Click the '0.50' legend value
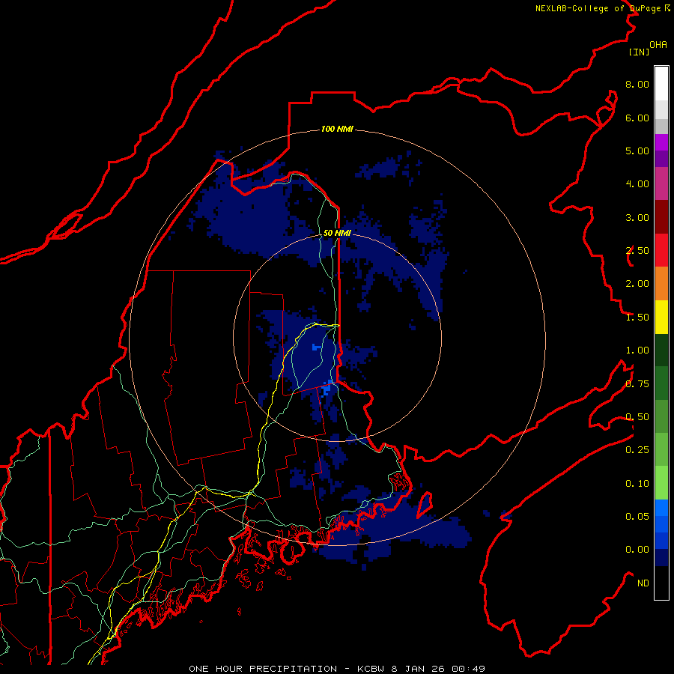Image resolution: width=674 pixels, height=674 pixels. tap(637, 417)
